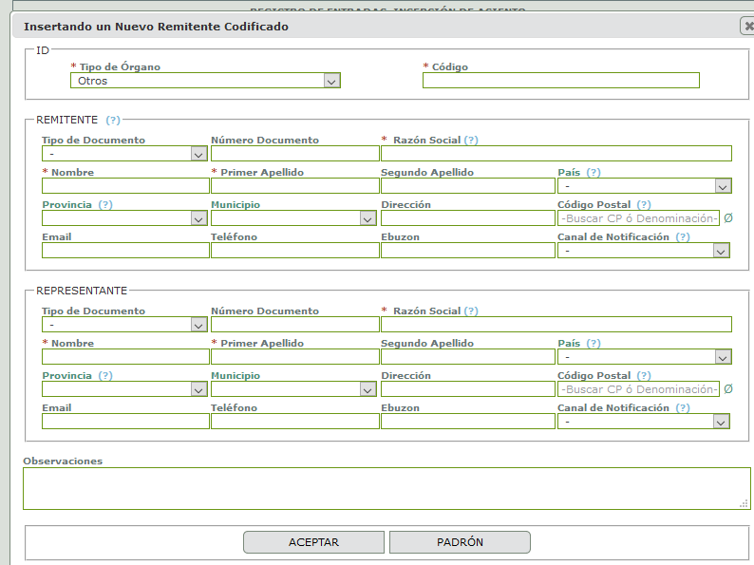Open help icon beside Representante Código Postal
Image resolution: width=754 pixels, height=565 pixels.
644,375
